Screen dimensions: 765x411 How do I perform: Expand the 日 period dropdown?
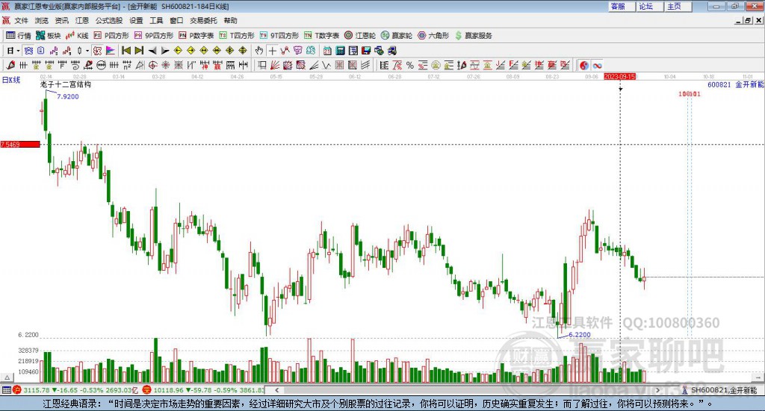(18, 51)
